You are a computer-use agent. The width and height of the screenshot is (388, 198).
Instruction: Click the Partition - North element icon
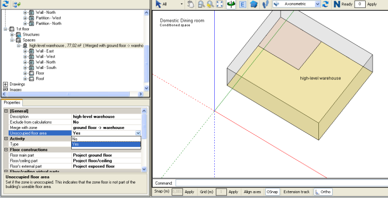tap(31, 23)
